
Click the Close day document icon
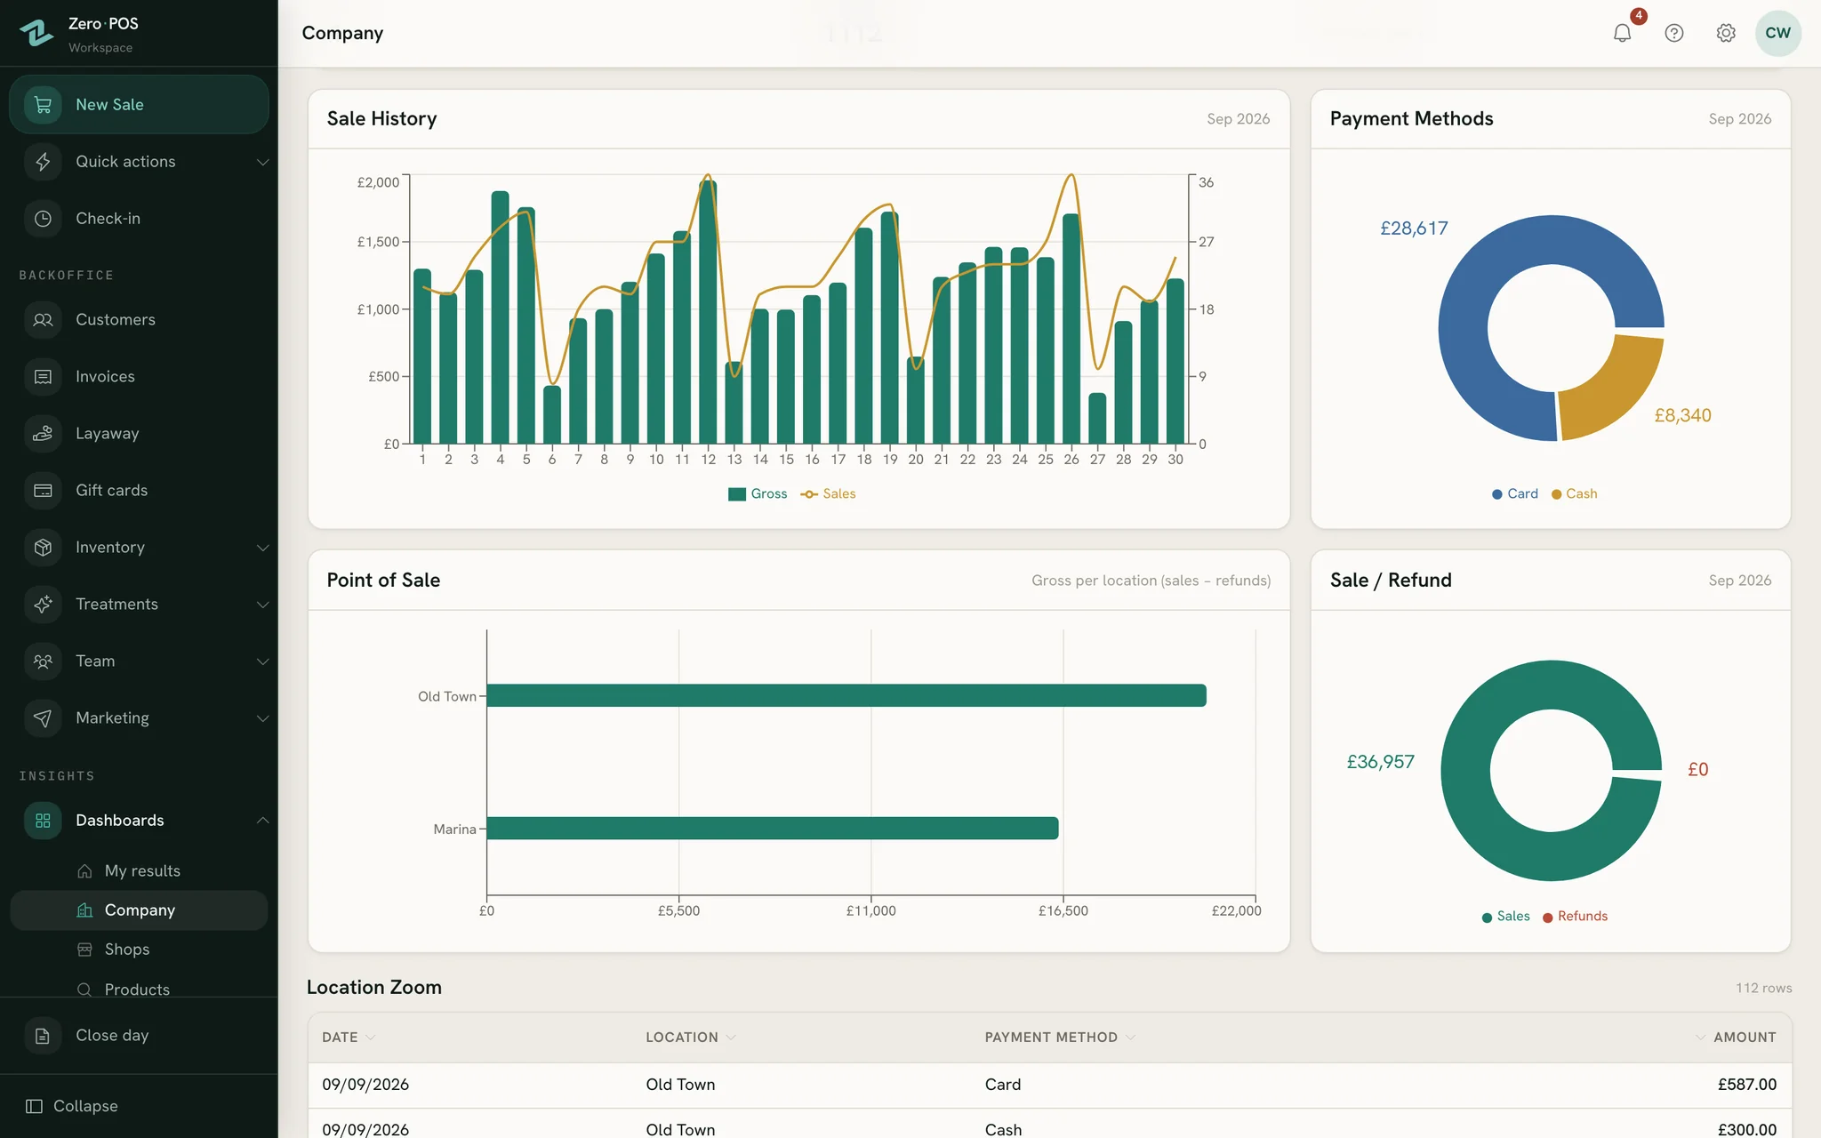tap(43, 1036)
